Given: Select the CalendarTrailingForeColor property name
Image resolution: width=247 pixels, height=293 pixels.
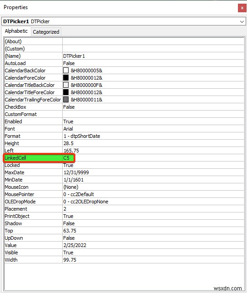Looking at the screenshot, I should [x=33, y=100].
